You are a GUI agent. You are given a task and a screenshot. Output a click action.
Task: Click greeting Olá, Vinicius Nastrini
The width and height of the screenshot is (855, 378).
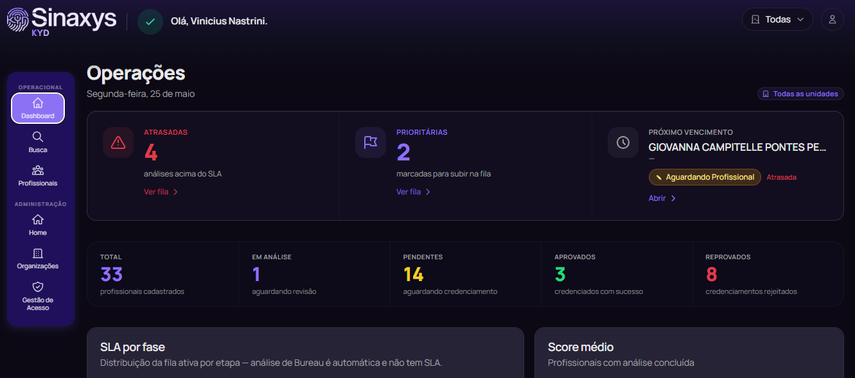coord(219,21)
